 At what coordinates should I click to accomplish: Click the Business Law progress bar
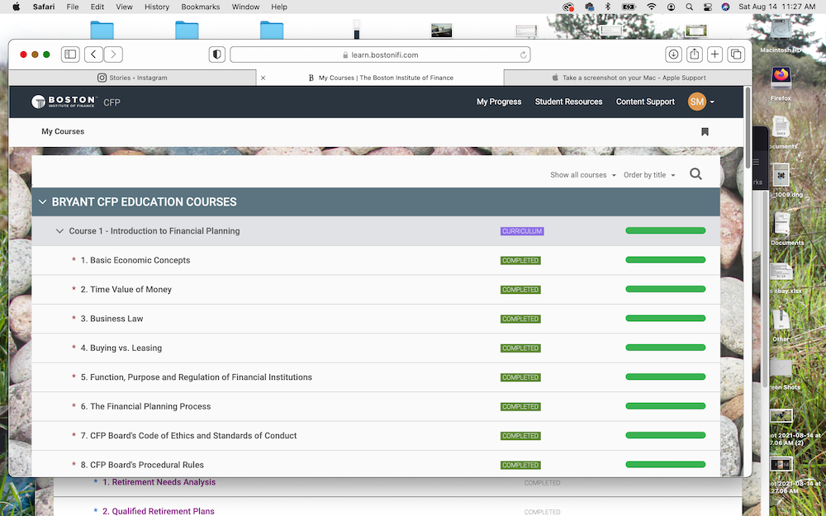[x=665, y=318]
